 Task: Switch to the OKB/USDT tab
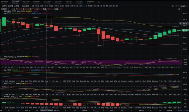tap(90, 2)
